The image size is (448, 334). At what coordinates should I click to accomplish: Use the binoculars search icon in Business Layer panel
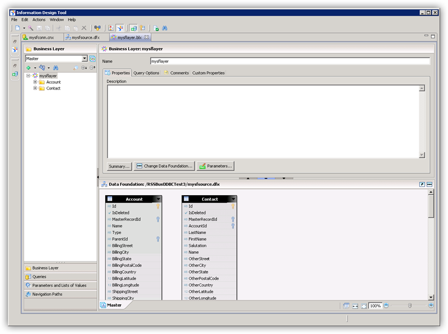coord(55,67)
